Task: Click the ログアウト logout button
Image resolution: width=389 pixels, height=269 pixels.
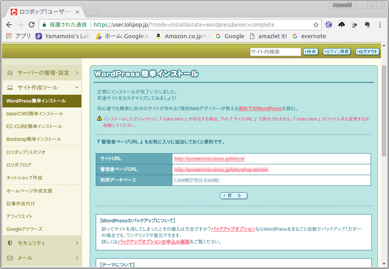Action: coord(367,51)
